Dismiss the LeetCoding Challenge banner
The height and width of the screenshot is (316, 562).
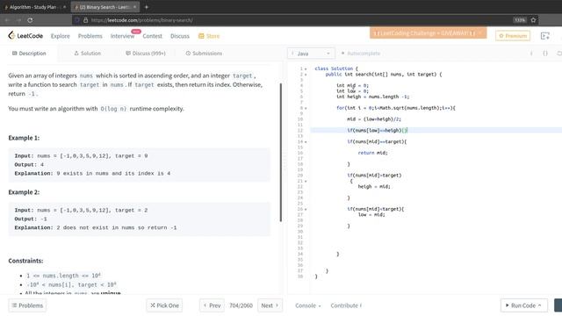click(480, 33)
